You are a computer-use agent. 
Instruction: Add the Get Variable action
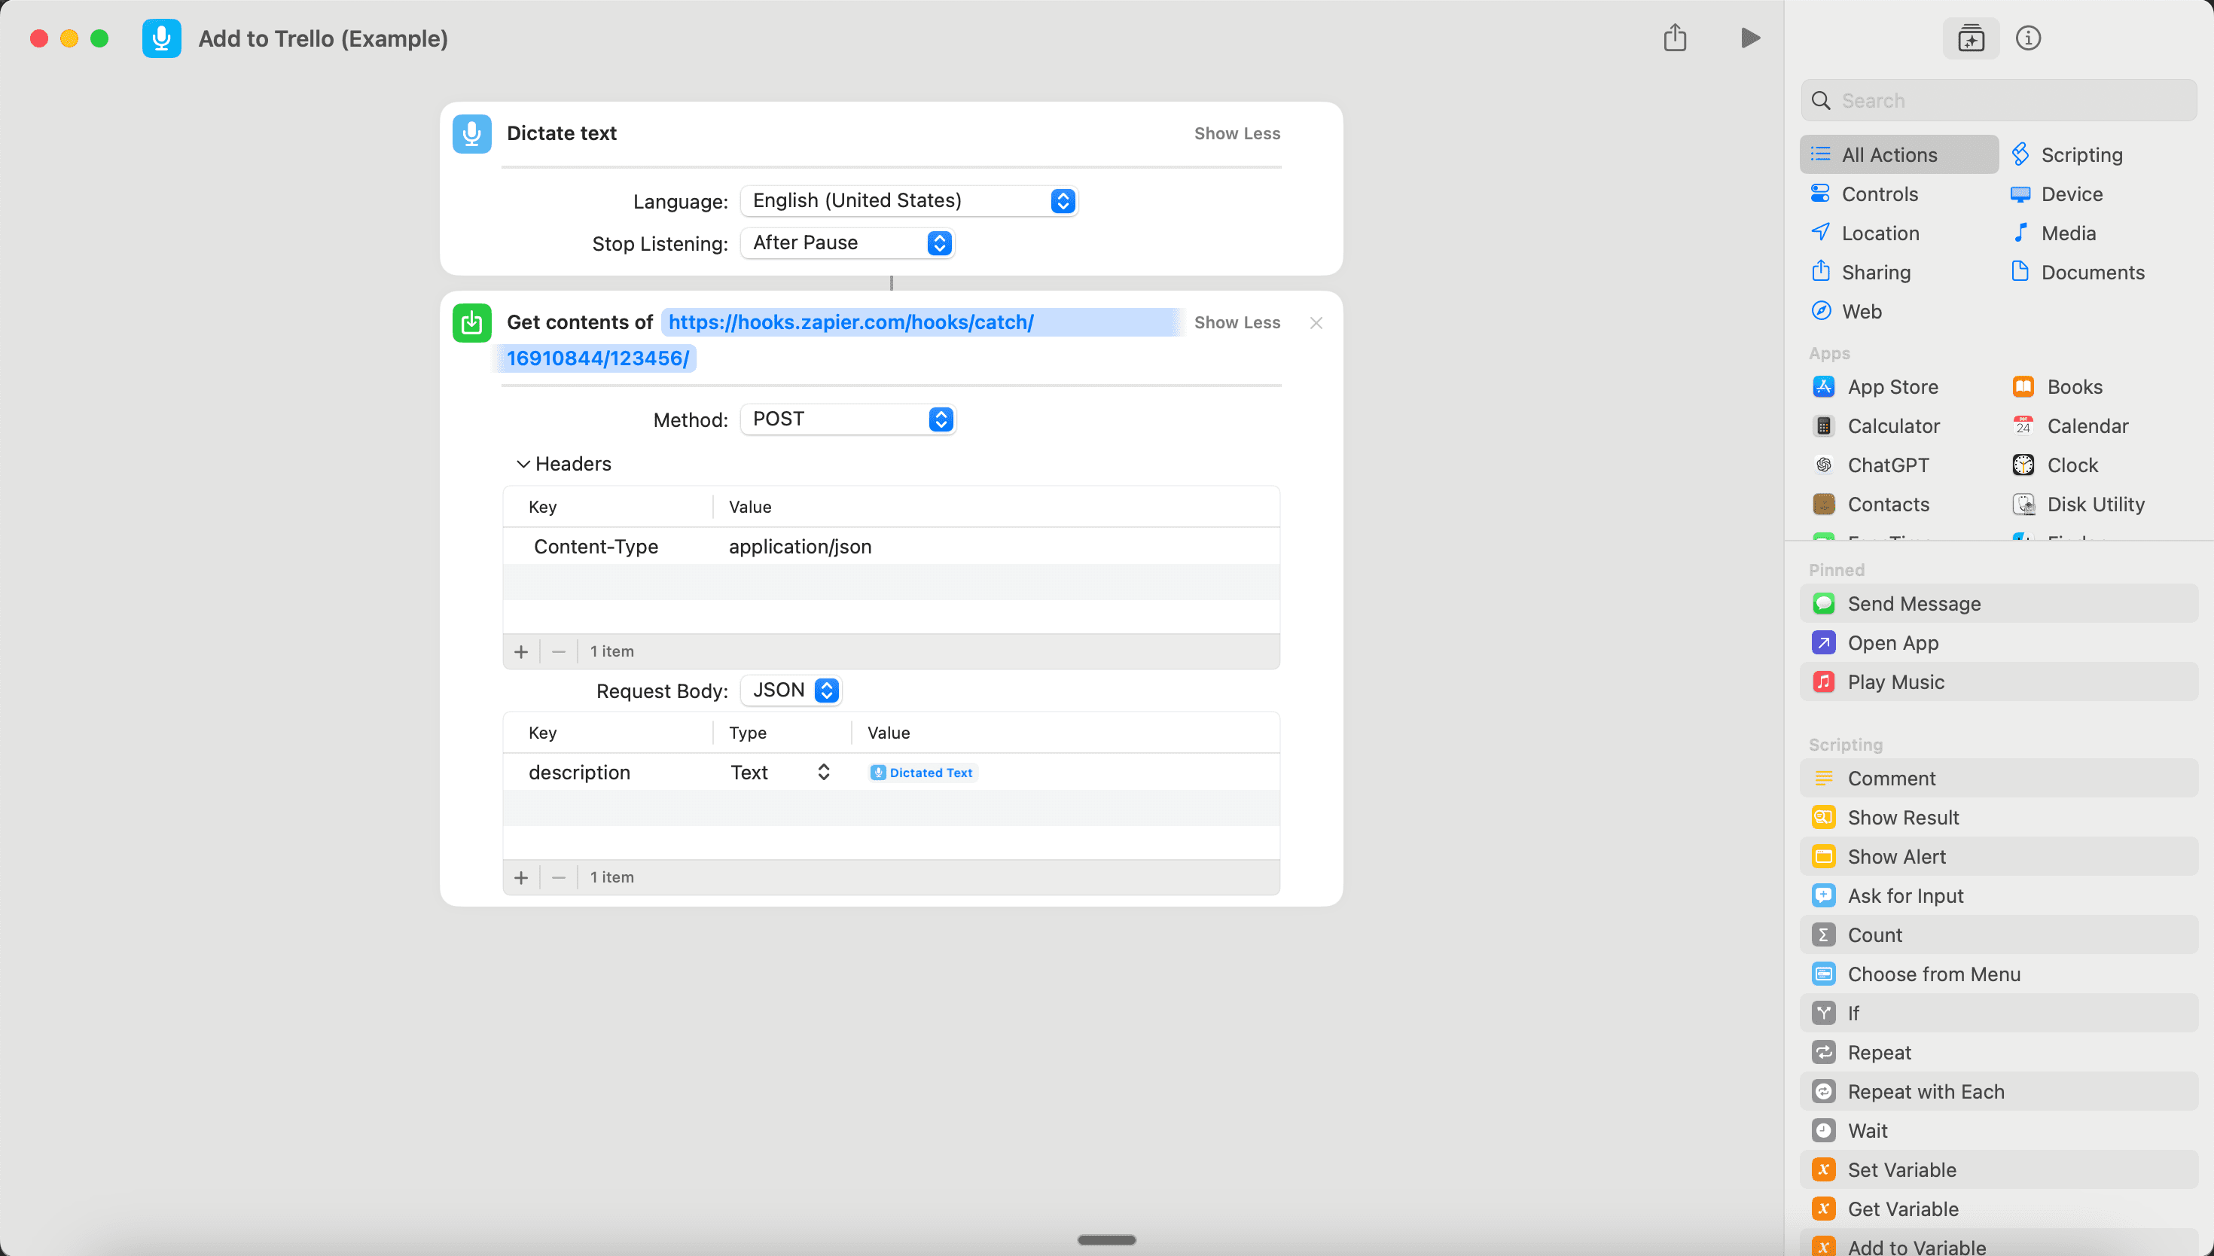[x=1999, y=1209]
